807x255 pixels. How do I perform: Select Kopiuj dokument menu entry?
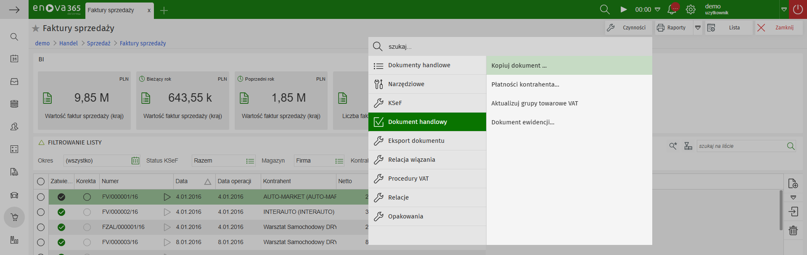click(519, 66)
